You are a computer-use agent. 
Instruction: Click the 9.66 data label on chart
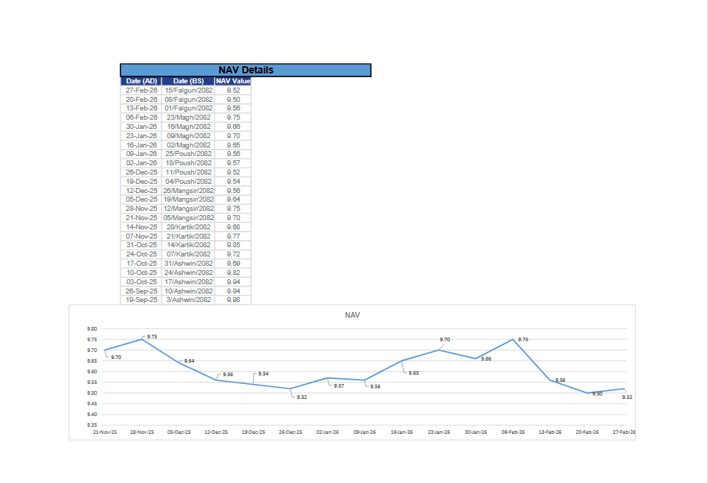tap(486, 359)
